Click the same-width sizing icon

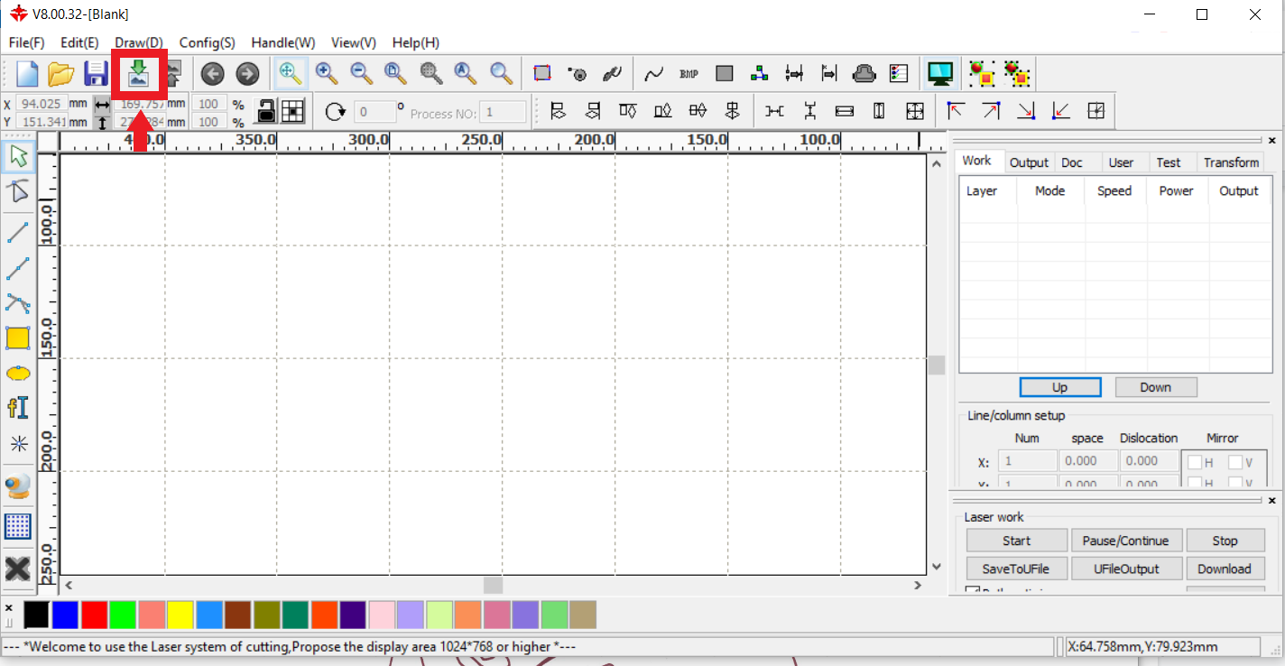pyautogui.click(x=845, y=111)
